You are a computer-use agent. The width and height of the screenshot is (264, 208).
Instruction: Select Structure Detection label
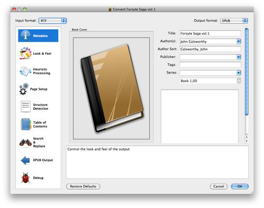pyautogui.click(x=41, y=106)
